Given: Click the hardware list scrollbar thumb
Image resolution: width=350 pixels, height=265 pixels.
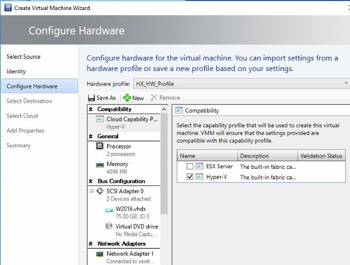Looking at the screenshot, I should click(164, 163).
